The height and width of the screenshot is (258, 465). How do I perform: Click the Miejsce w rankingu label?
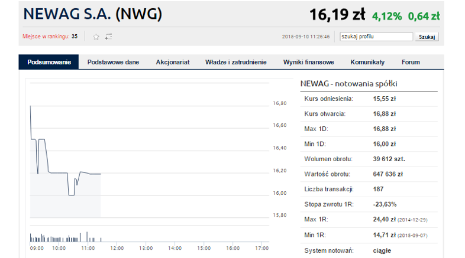point(46,37)
